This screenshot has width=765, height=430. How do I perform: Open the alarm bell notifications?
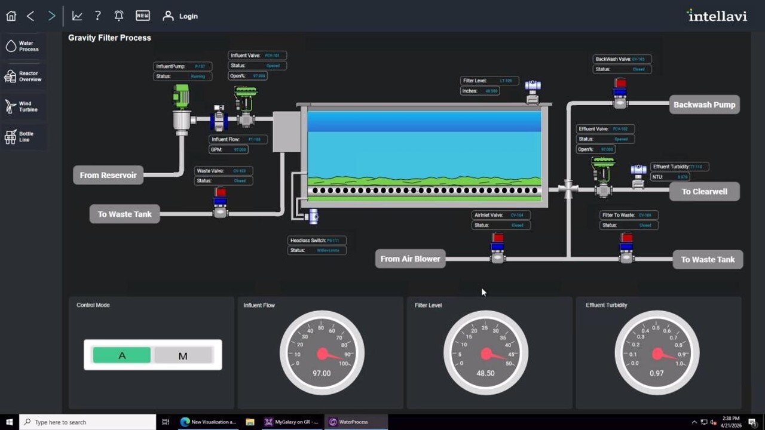(119, 16)
